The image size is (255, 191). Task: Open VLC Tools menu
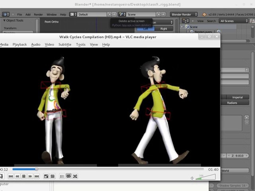click(81, 45)
